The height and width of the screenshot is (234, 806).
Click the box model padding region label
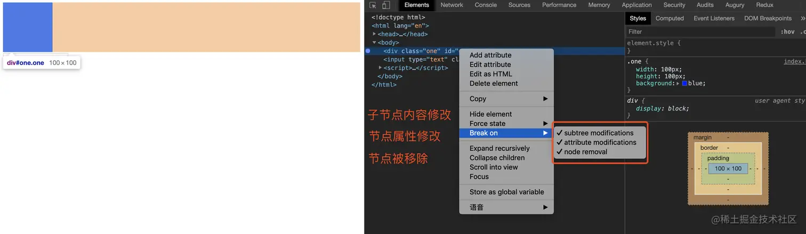(x=718, y=158)
